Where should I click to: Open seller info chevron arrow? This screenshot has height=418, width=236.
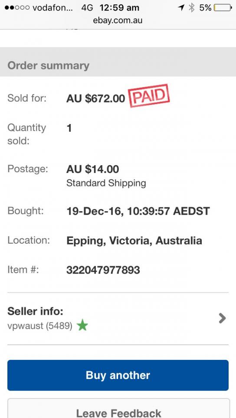222,318
